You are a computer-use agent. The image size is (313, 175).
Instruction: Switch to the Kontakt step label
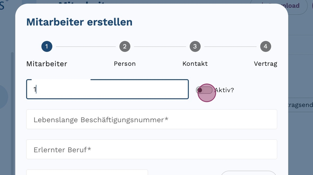pyautogui.click(x=195, y=64)
